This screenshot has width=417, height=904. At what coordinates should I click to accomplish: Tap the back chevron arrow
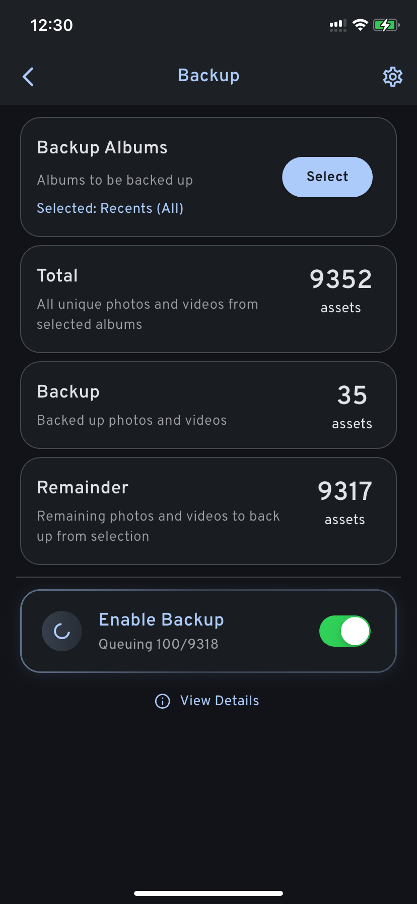[28, 77]
